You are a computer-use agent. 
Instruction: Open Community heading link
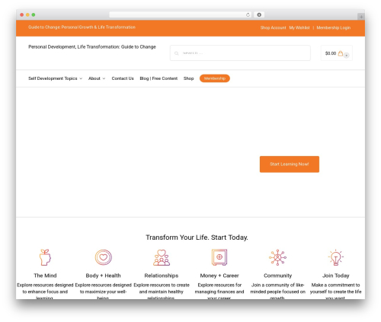click(x=277, y=276)
